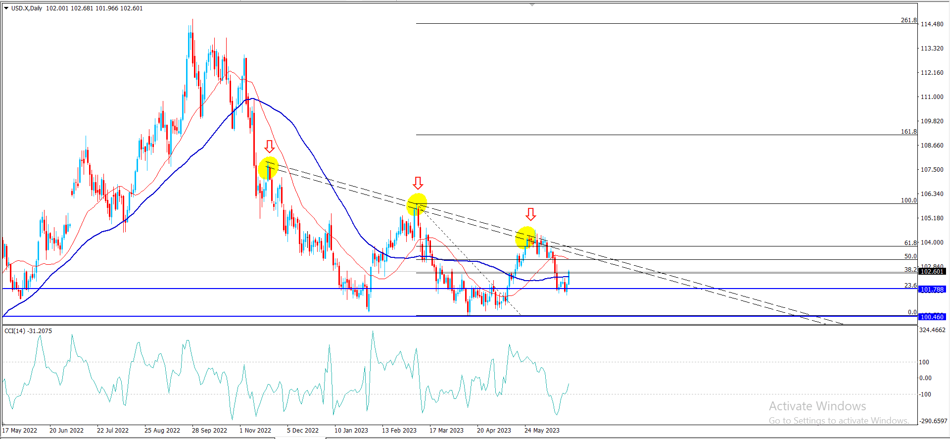950x439 pixels.
Task: Click -290.6597 on the CCI scale
Action: click(x=933, y=421)
